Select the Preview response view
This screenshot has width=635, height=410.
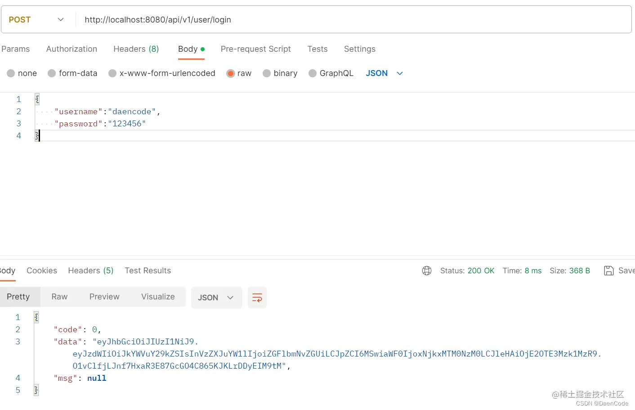pyautogui.click(x=104, y=297)
